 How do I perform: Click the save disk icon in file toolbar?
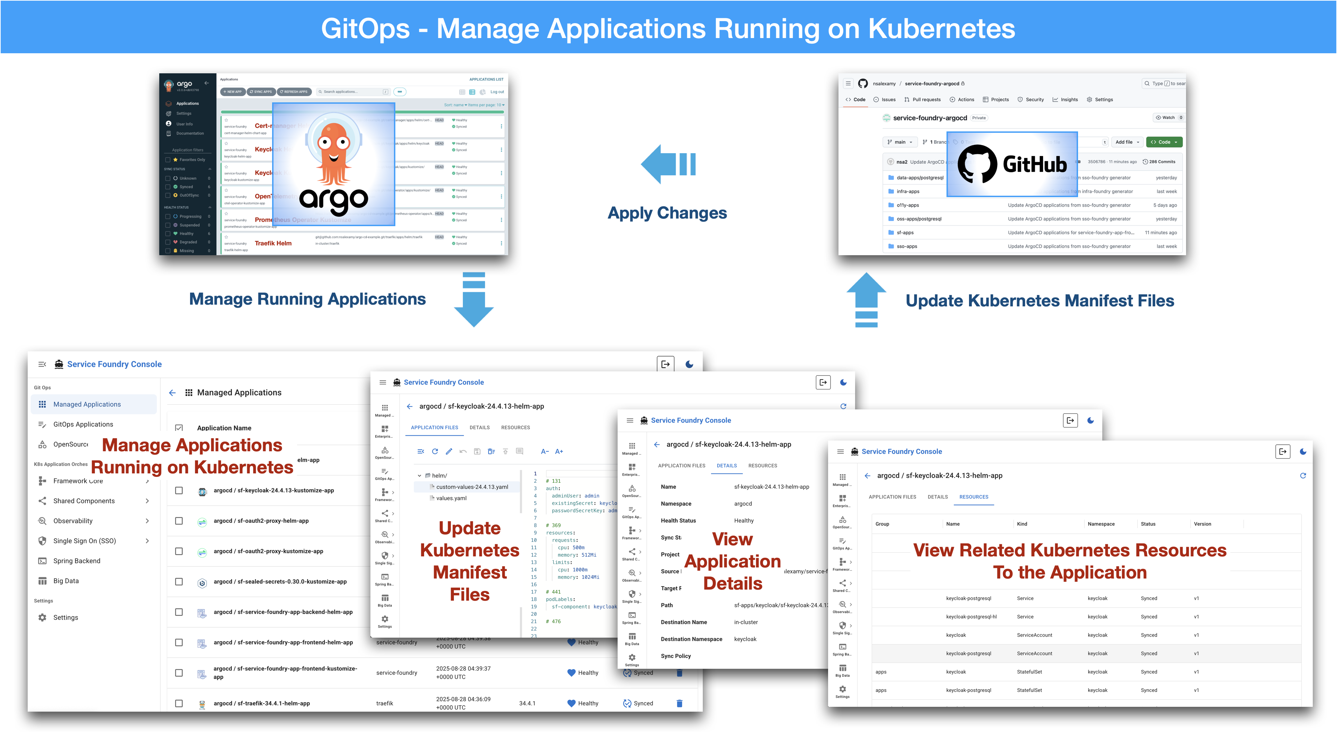477,452
